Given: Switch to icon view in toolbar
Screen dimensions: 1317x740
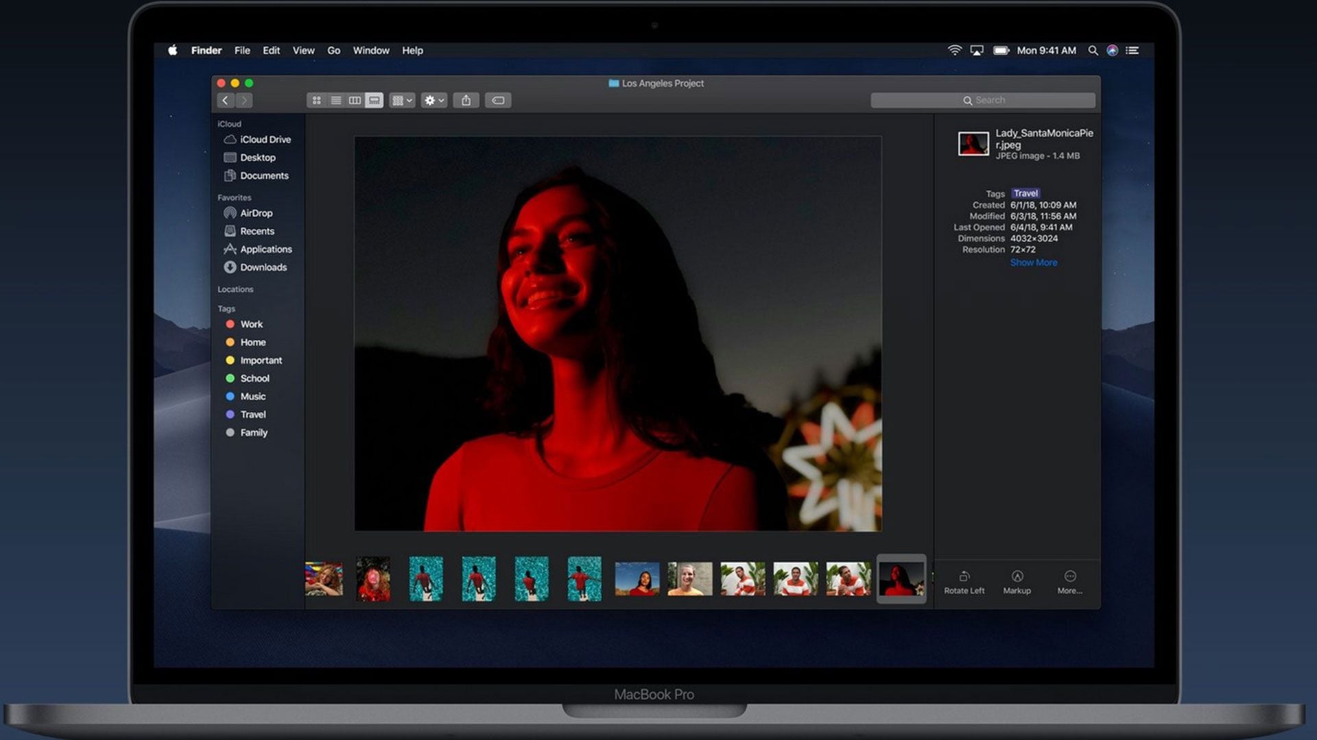Looking at the screenshot, I should [x=316, y=101].
